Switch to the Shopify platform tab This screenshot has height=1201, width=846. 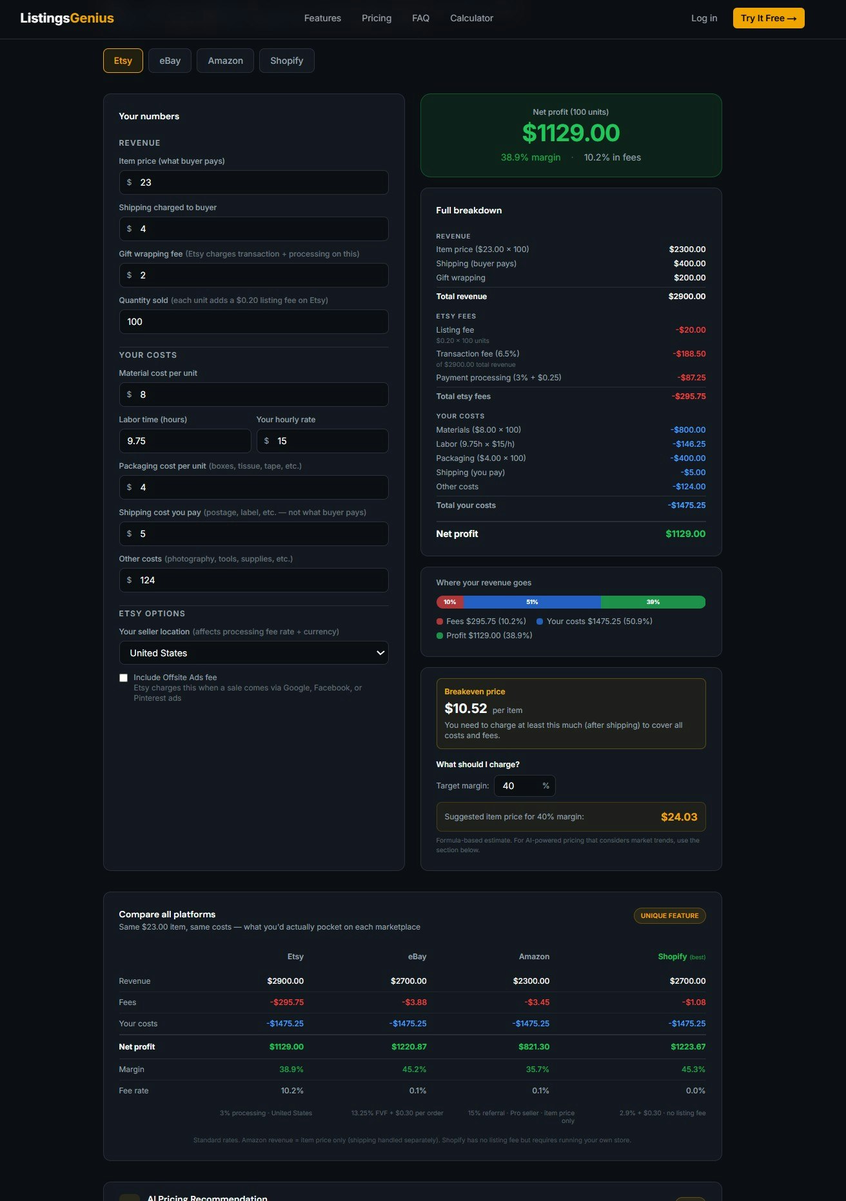click(286, 61)
